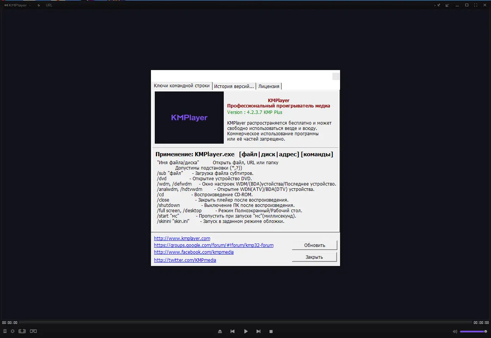Click the Обновить button
Screen dimensions: 491x338
click(314, 245)
